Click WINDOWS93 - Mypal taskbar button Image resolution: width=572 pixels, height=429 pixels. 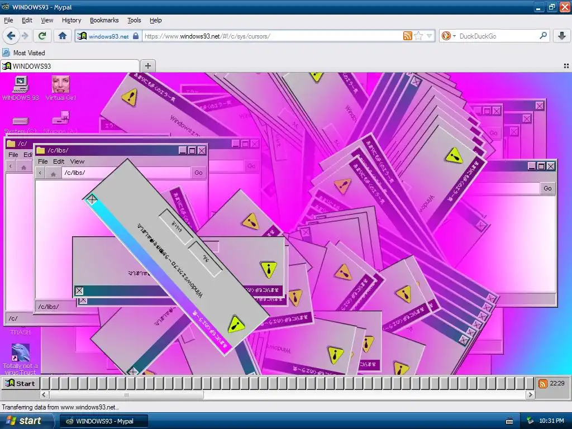pyautogui.click(x=103, y=421)
